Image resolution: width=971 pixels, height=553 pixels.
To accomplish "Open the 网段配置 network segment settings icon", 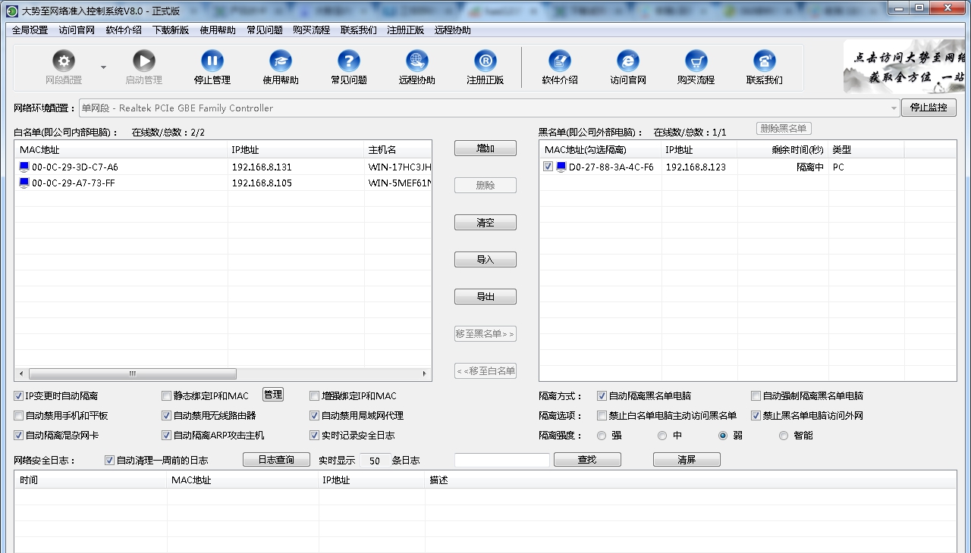I will [x=64, y=61].
